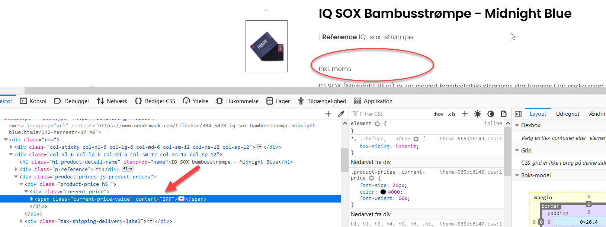Toggle the :hov pseudo-class panel
The height and width of the screenshot is (227, 606).
tap(439, 114)
